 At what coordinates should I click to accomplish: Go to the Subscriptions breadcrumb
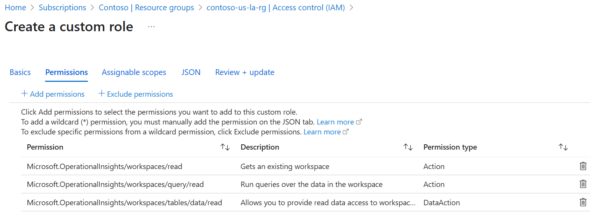62,8
